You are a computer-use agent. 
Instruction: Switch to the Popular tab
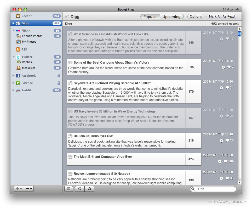pos(150,16)
